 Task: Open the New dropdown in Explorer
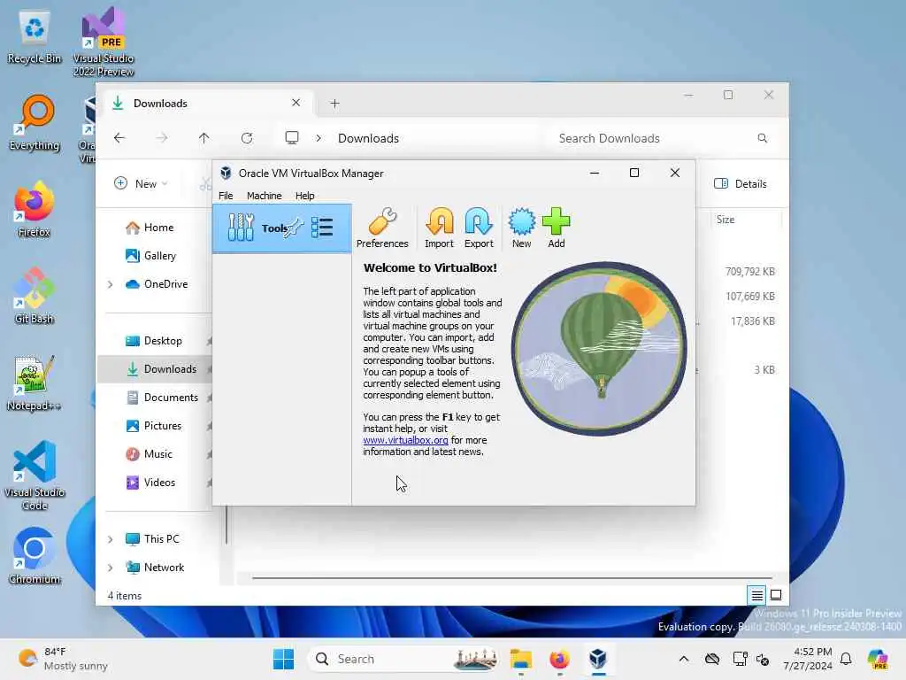click(141, 183)
